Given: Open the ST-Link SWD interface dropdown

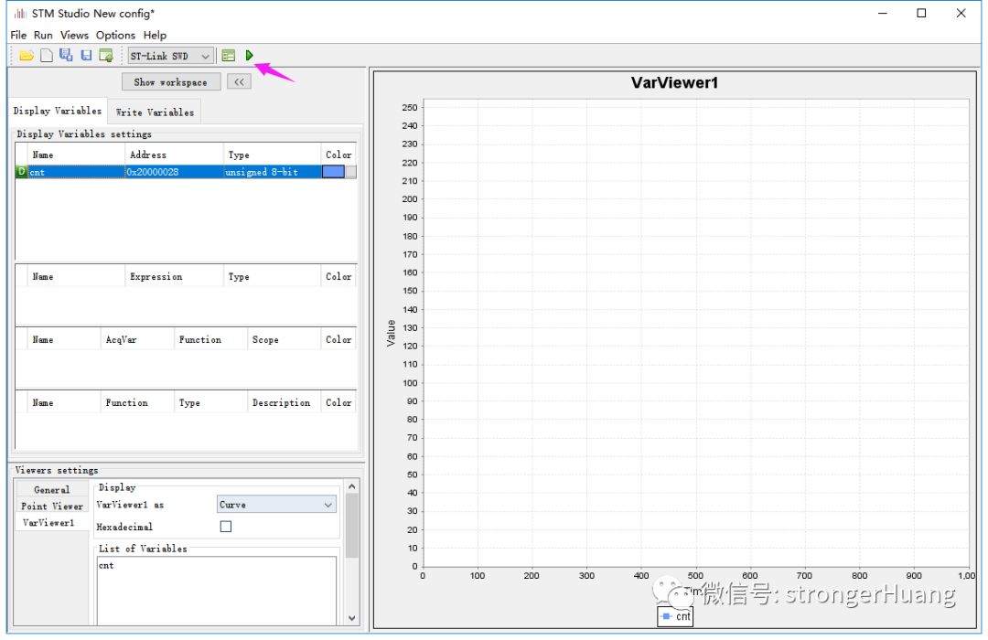Looking at the screenshot, I should (171, 56).
